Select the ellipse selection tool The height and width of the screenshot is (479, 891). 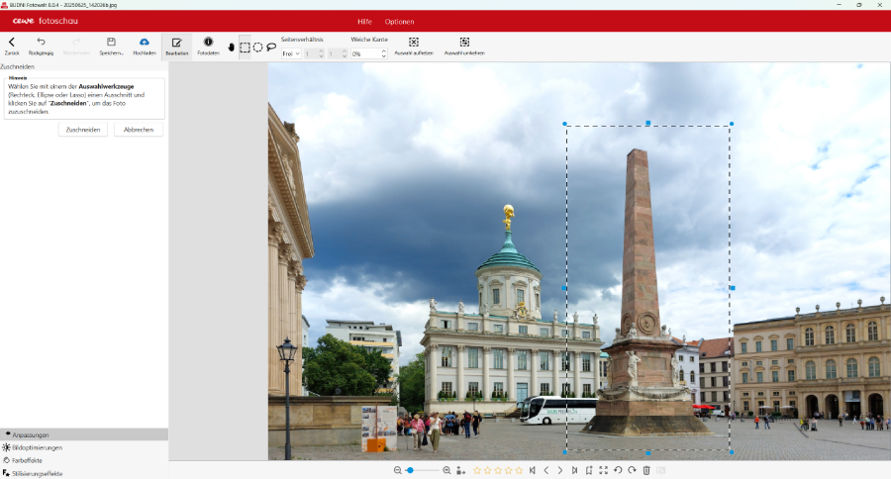pos(257,47)
